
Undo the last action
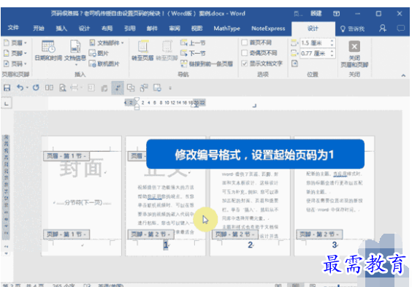pyautogui.click(x=20, y=88)
